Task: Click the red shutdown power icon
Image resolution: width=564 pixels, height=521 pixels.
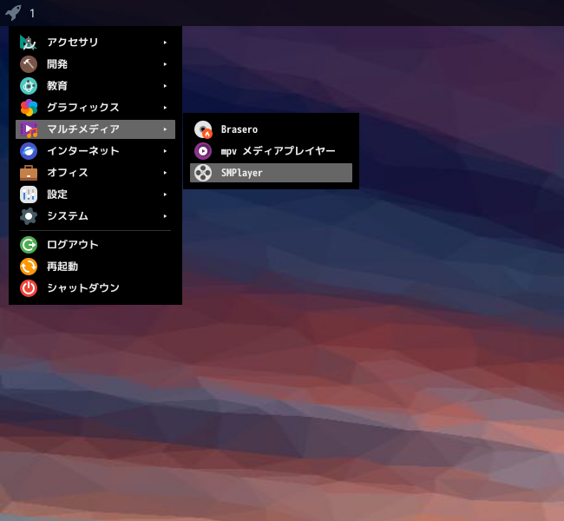Action: click(x=29, y=288)
